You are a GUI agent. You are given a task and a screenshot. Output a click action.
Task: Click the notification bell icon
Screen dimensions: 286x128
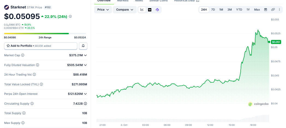(x=83, y=46)
